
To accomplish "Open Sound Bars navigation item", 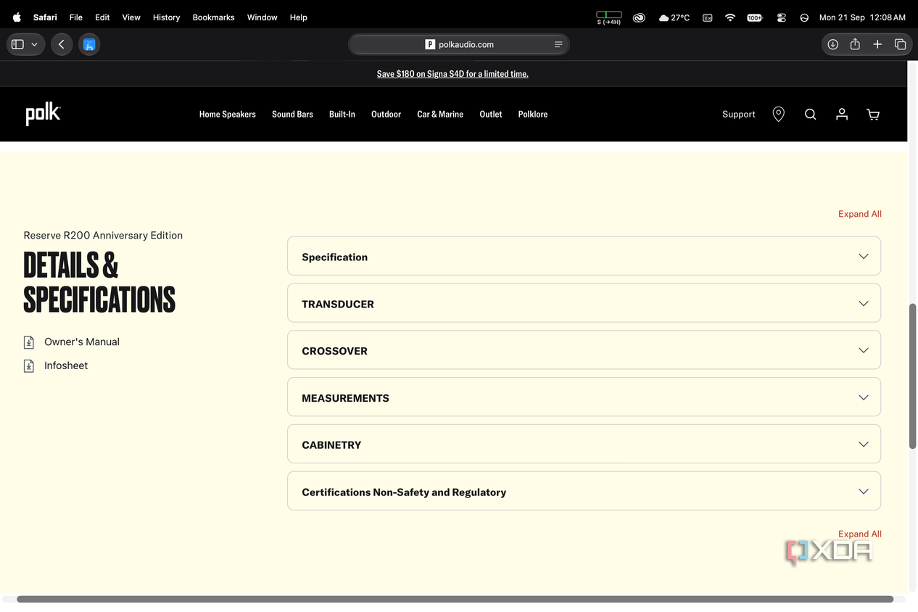I will [292, 114].
